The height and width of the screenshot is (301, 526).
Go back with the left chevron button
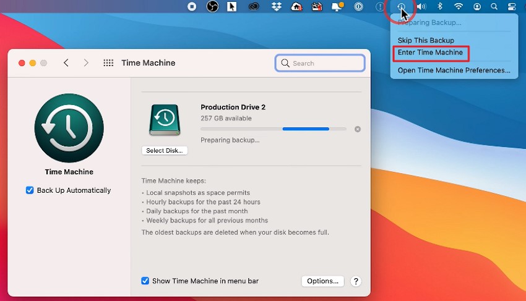(66, 62)
